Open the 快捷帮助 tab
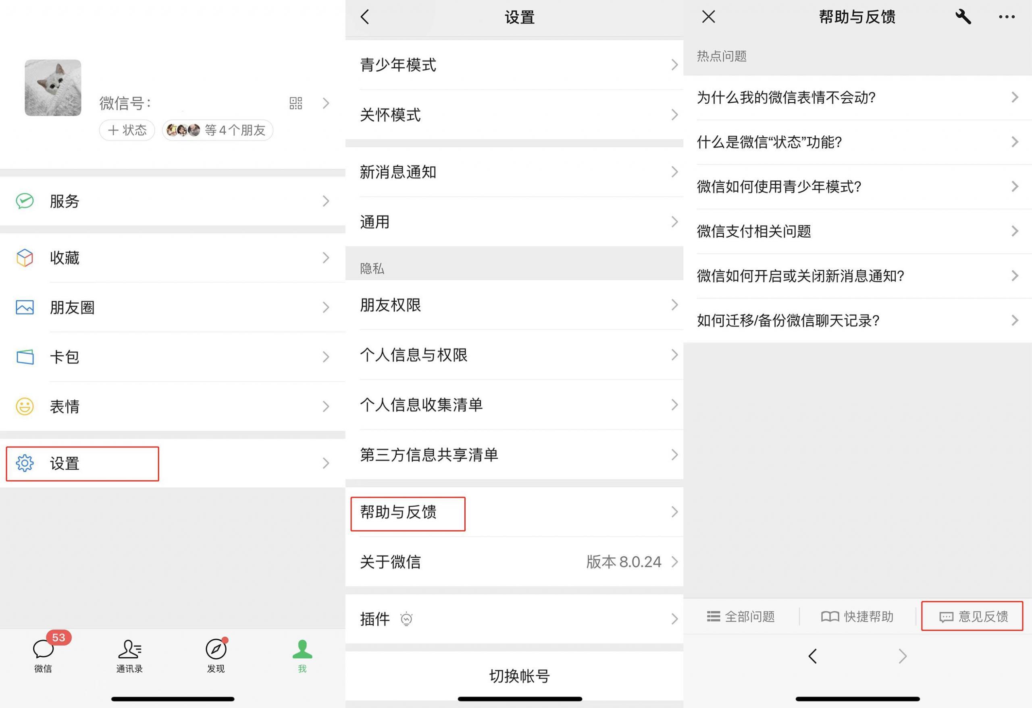This screenshot has height=708, width=1032. [x=857, y=616]
